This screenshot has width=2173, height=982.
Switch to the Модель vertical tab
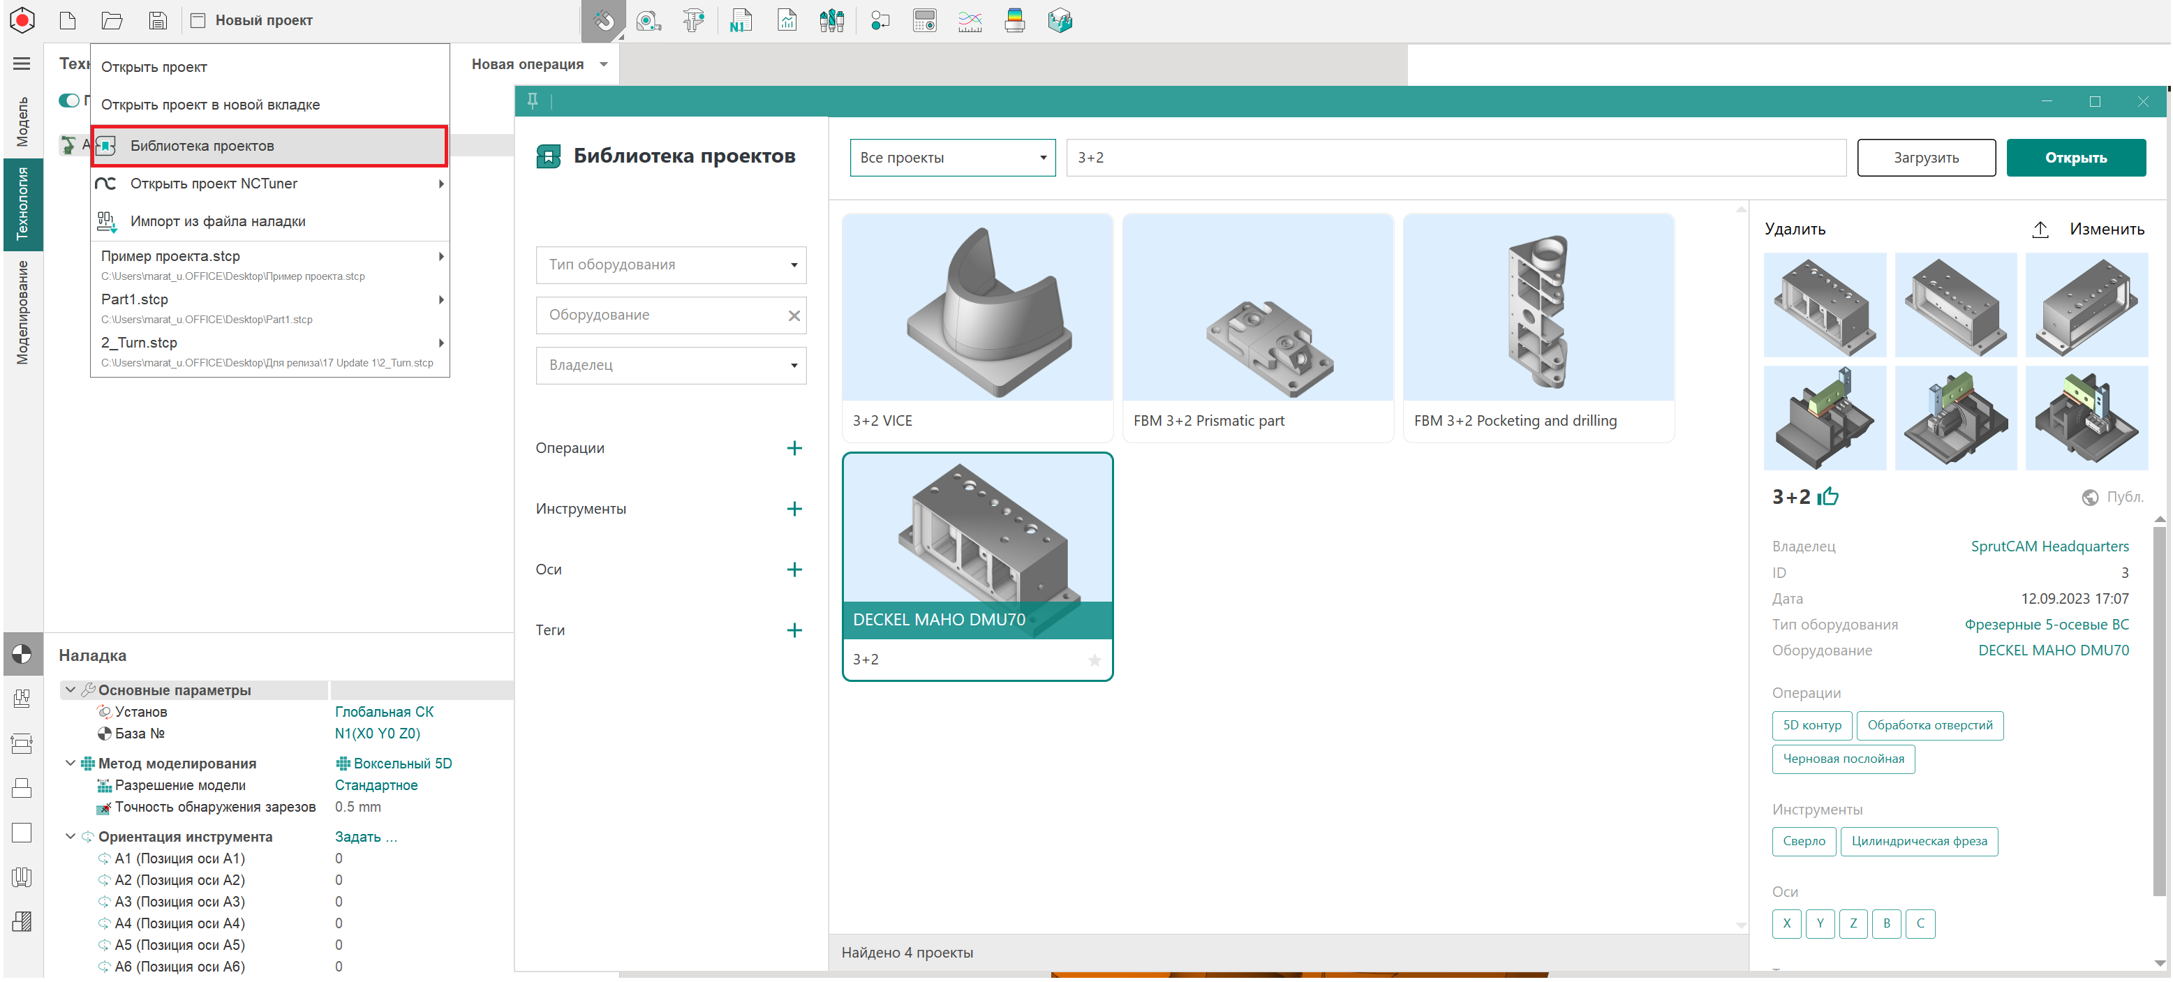(22, 121)
